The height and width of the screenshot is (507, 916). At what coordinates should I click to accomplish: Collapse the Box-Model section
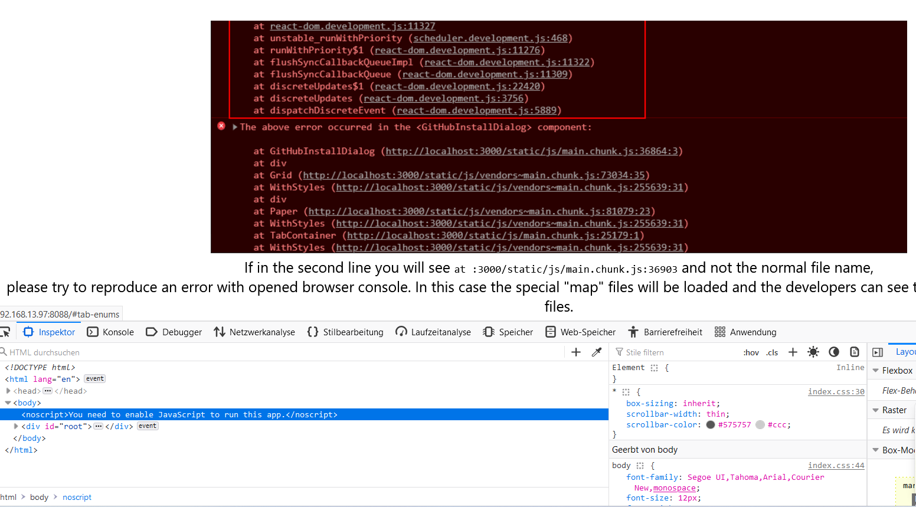pos(876,450)
